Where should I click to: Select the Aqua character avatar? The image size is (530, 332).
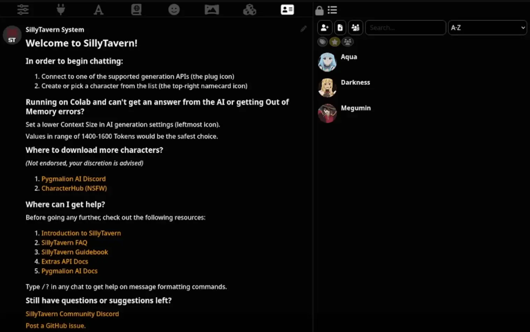pos(327,62)
